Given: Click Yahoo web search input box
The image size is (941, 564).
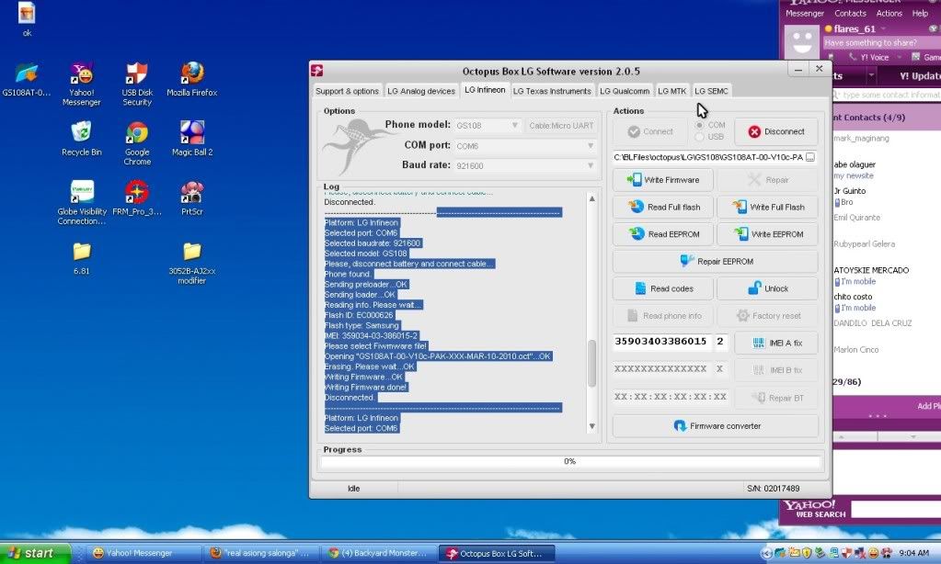Looking at the screenshot, I should (x=895, y=510).
